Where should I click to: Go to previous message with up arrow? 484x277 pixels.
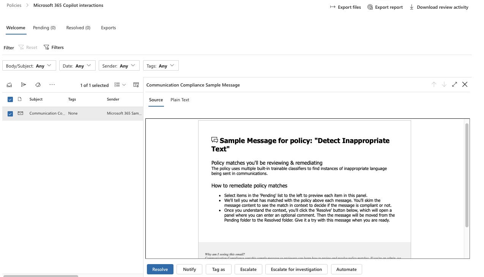[434, 85]
